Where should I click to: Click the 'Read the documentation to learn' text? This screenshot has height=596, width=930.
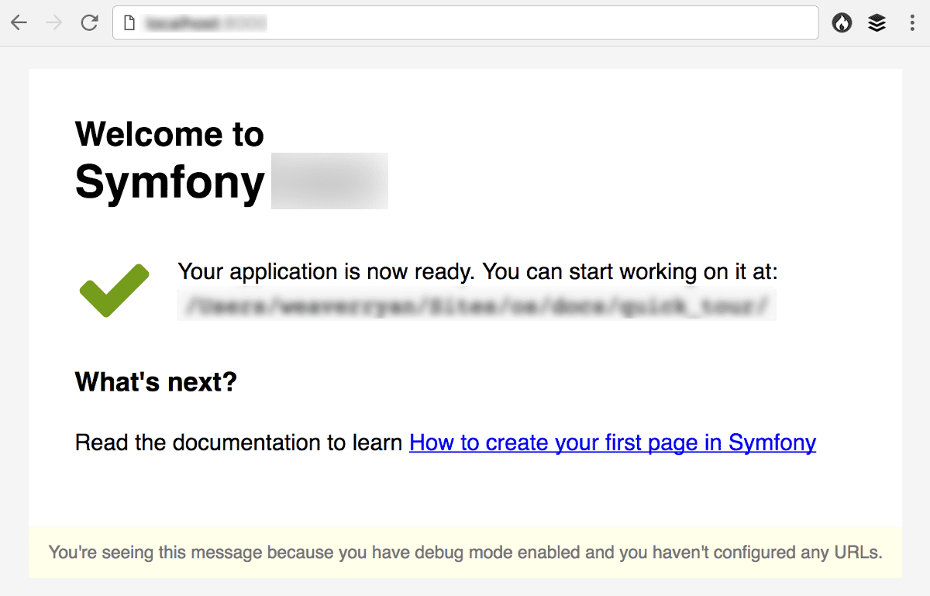239,443
